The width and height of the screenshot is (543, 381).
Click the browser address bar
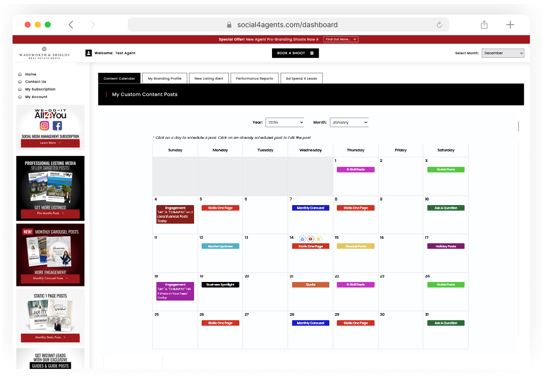pyautogui.click(x=288, y=25)
